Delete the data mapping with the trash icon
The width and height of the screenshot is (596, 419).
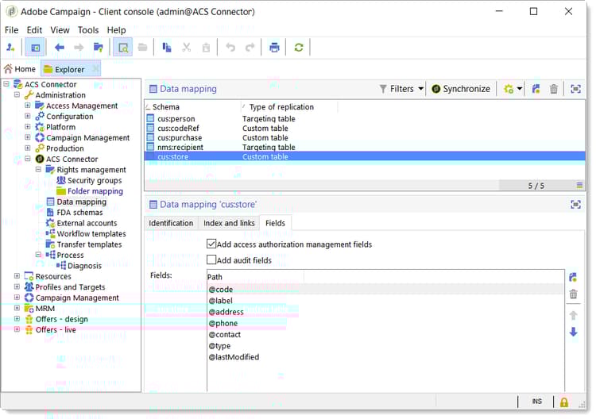coord(554,90)
